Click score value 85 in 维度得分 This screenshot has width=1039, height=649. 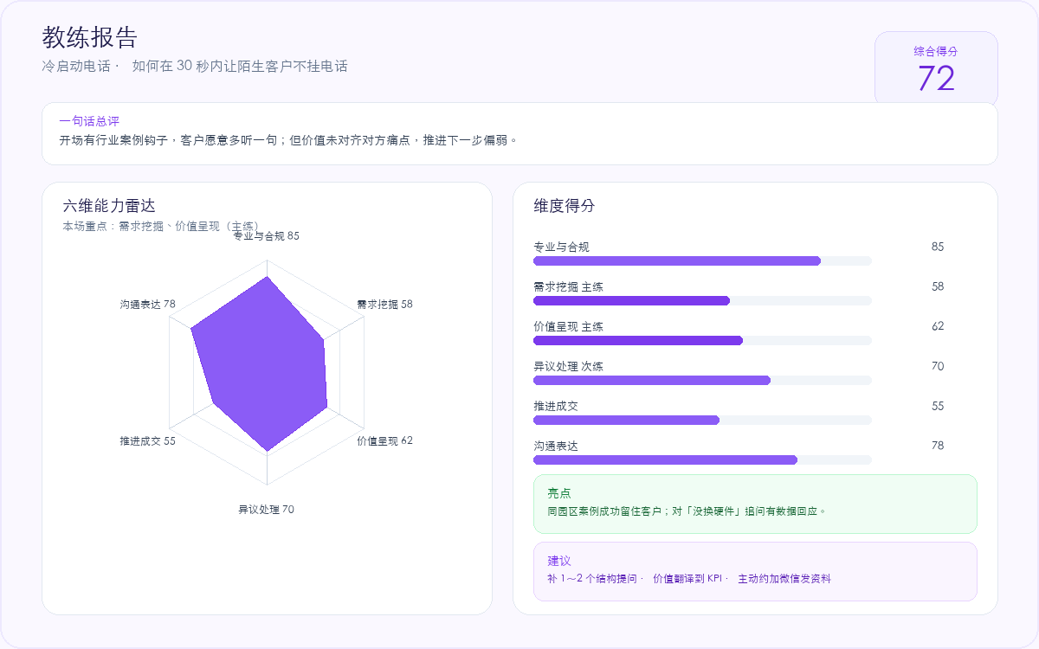[938, 247]
